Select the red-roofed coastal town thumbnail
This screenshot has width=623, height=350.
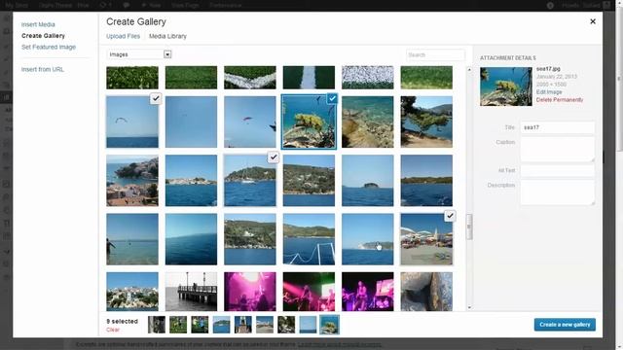(132, 181)
